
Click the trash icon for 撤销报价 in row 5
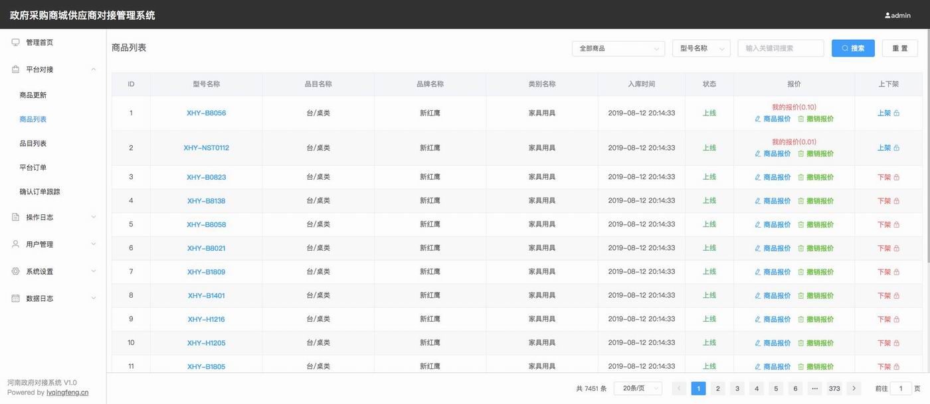tap(800, 225)
